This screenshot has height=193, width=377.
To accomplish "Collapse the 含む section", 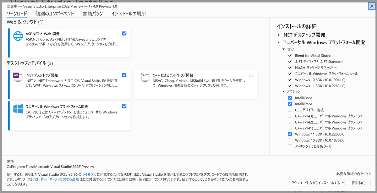I will [x=284, y=49].
